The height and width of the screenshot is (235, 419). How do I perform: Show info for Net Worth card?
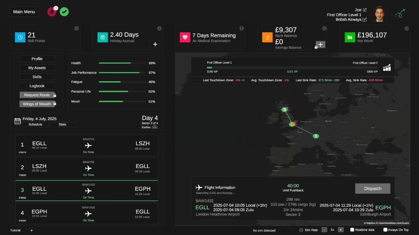(x=406, y=28)
